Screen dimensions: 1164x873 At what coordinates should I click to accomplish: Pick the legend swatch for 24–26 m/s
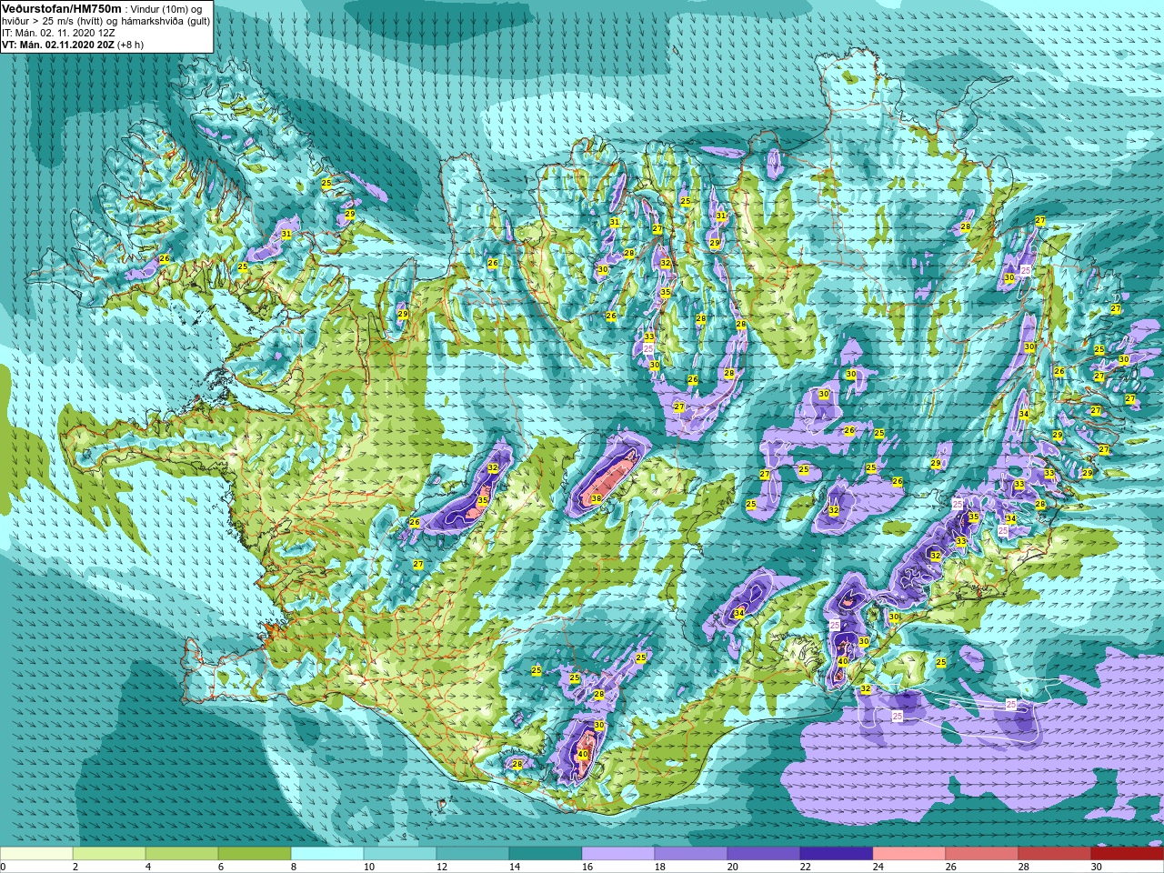(x=909, y=854)
